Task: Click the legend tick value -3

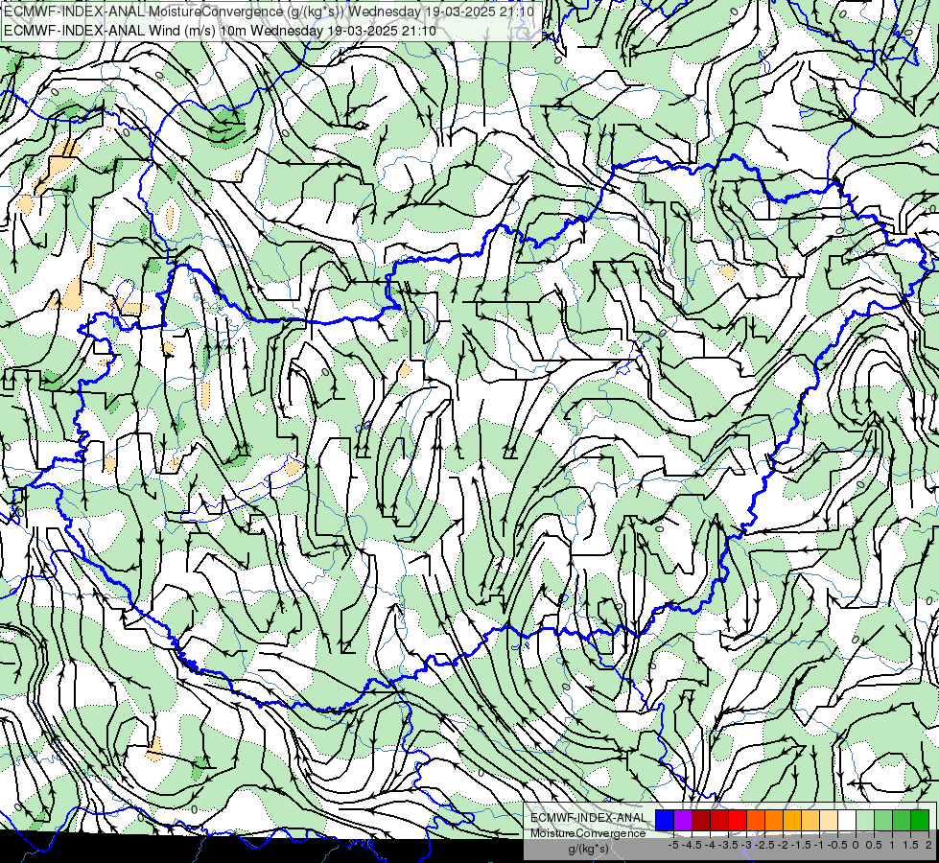Action: point(747,845)
